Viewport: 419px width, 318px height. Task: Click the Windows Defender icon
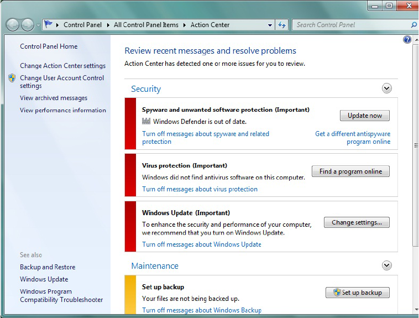[x=146, y=121]
